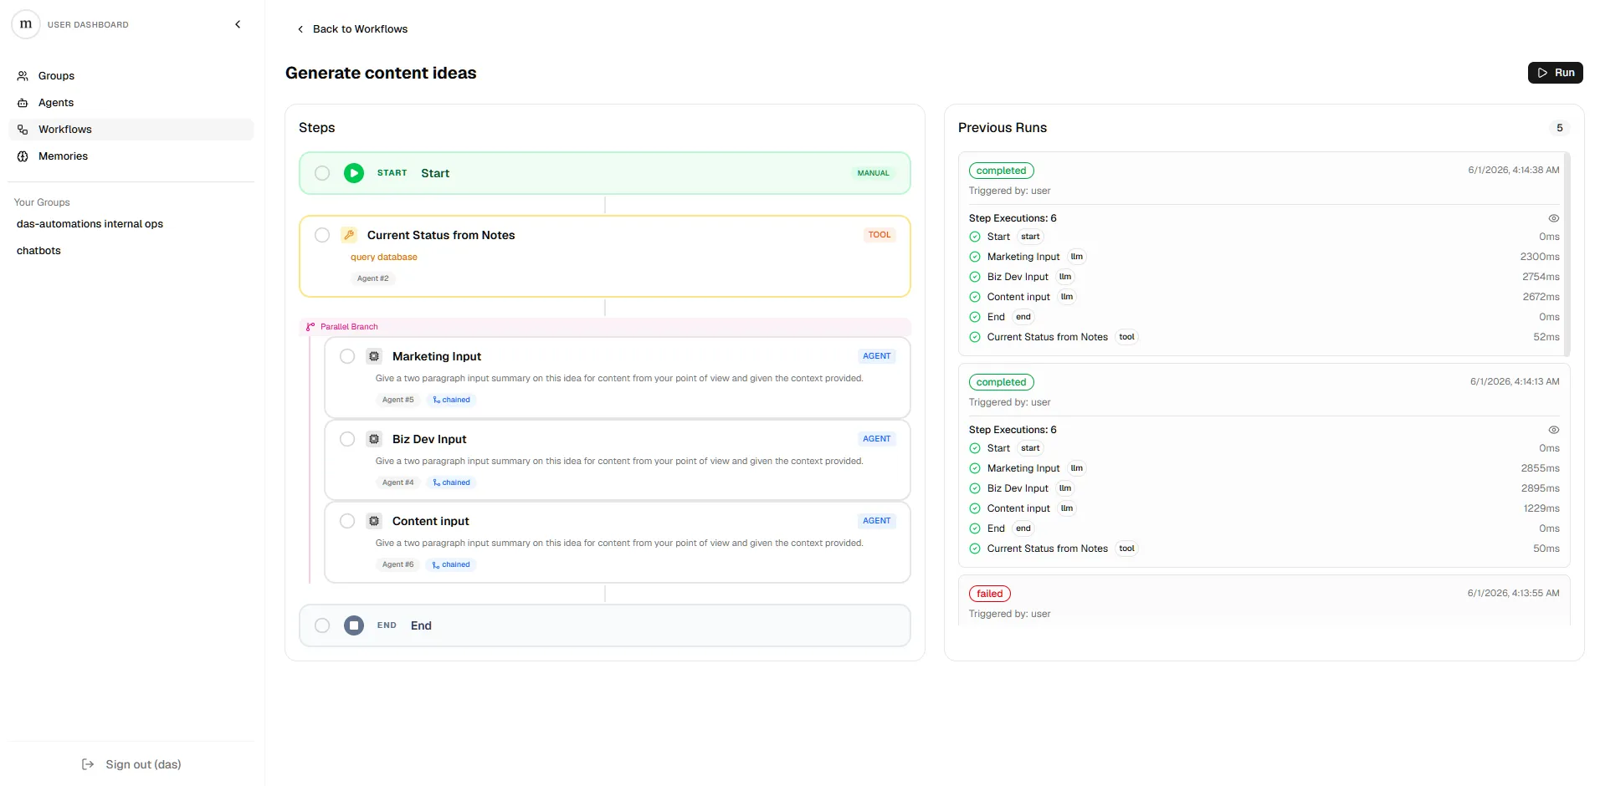Select the Content input step circle
The height and width of the screenshot is (786, 1600).
click(x=347, y=521)
